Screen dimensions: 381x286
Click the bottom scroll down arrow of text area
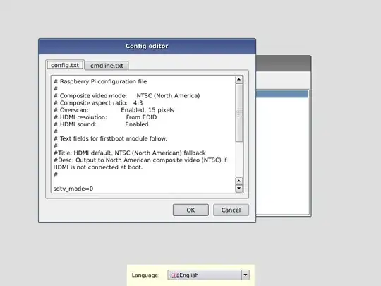pos(239,189)
